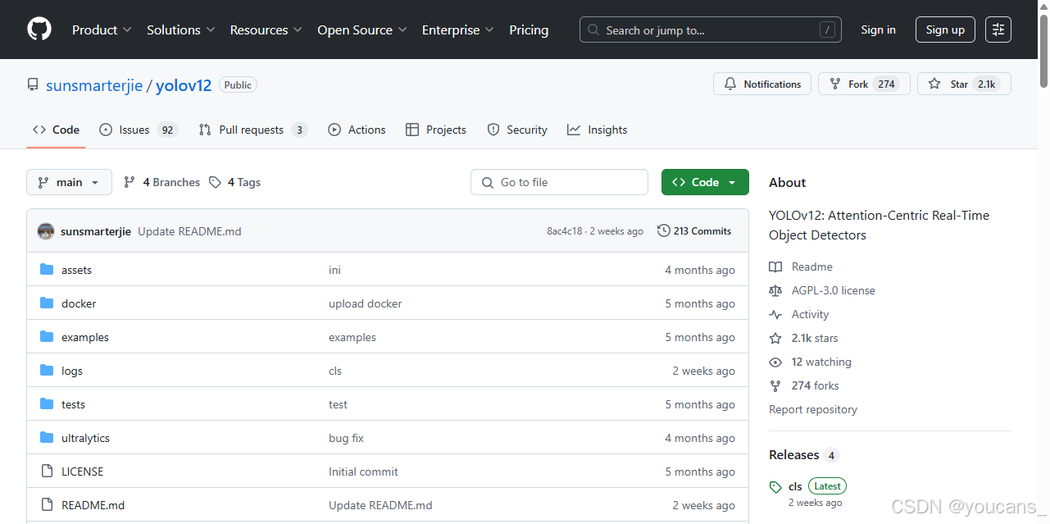The image size is (1050, 524).
Task: Expand the Open Source menu
Action: coord(362,30)
